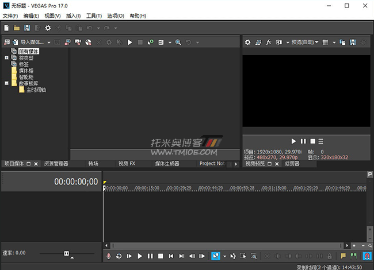This screenshot has width=374, height=270.
Task: Create a new project with the blank page icon
Action: pos(6,28)
